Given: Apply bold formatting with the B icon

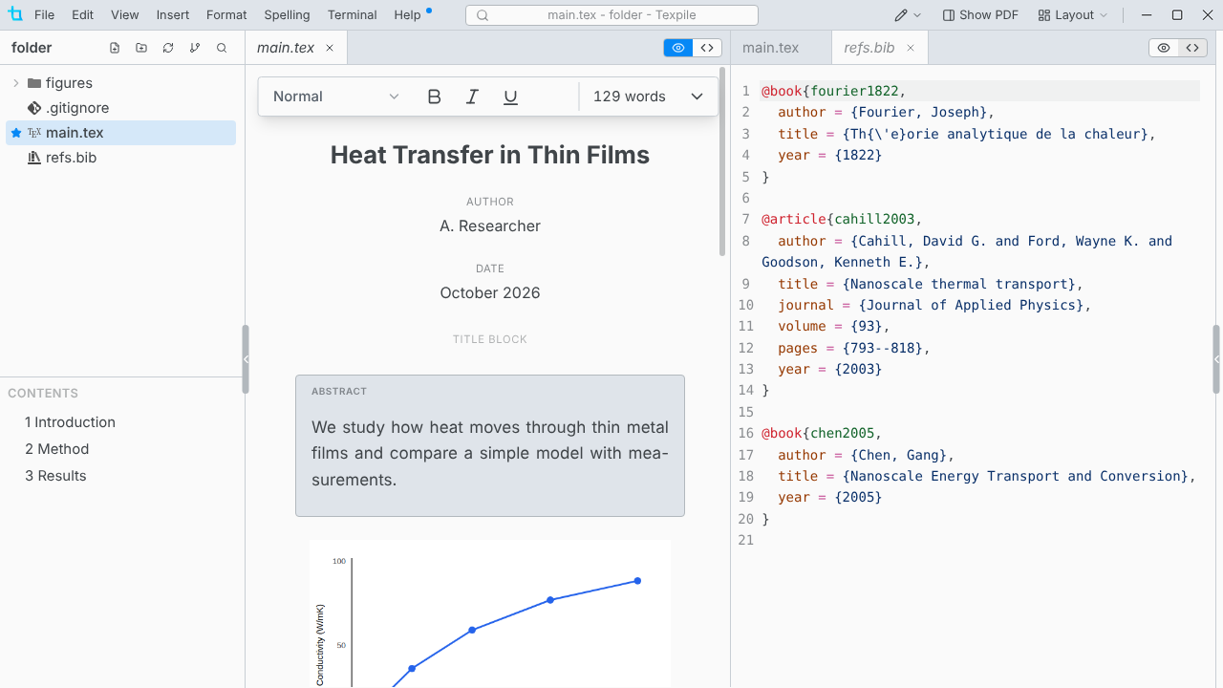Looking at the screenshot, I should coord(434,97).
